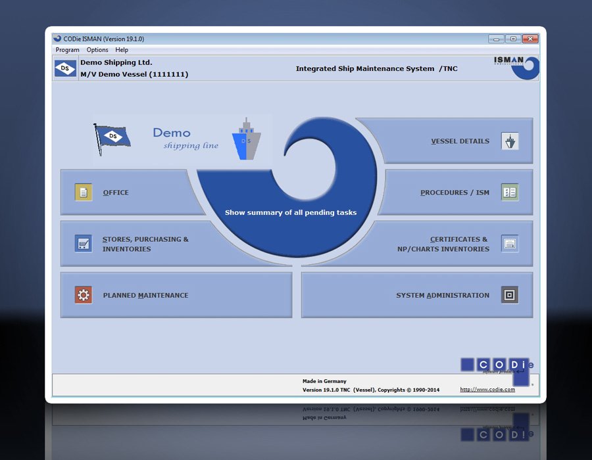592x460 pixels.
Task: Click the Demo Shipping Ltd. company name
Action: 116,62
